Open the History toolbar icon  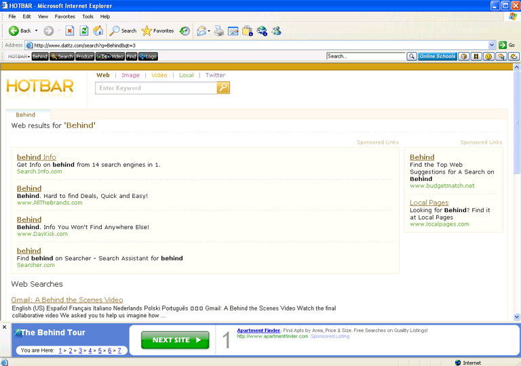tap(186, 30)
